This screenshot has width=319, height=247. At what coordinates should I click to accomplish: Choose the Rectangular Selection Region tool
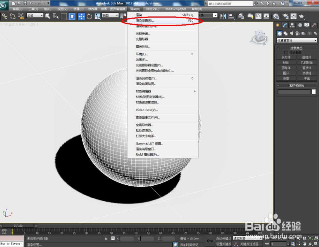click(x=64, y=16)
